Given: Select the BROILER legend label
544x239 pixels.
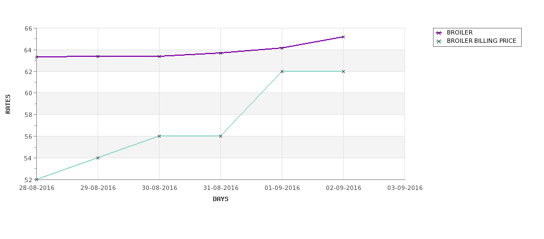Looking at the screenshot, I should (x=460, y=32).
